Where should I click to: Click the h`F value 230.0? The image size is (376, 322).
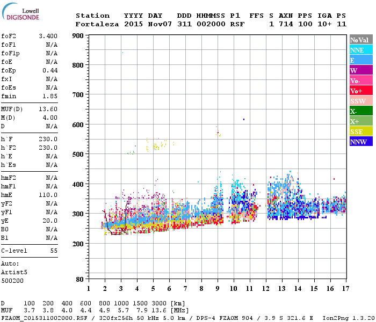pos(48,139)
